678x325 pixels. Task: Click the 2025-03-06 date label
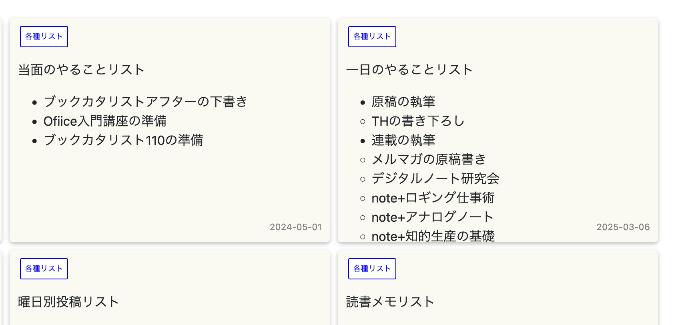[x=623, y=227]
